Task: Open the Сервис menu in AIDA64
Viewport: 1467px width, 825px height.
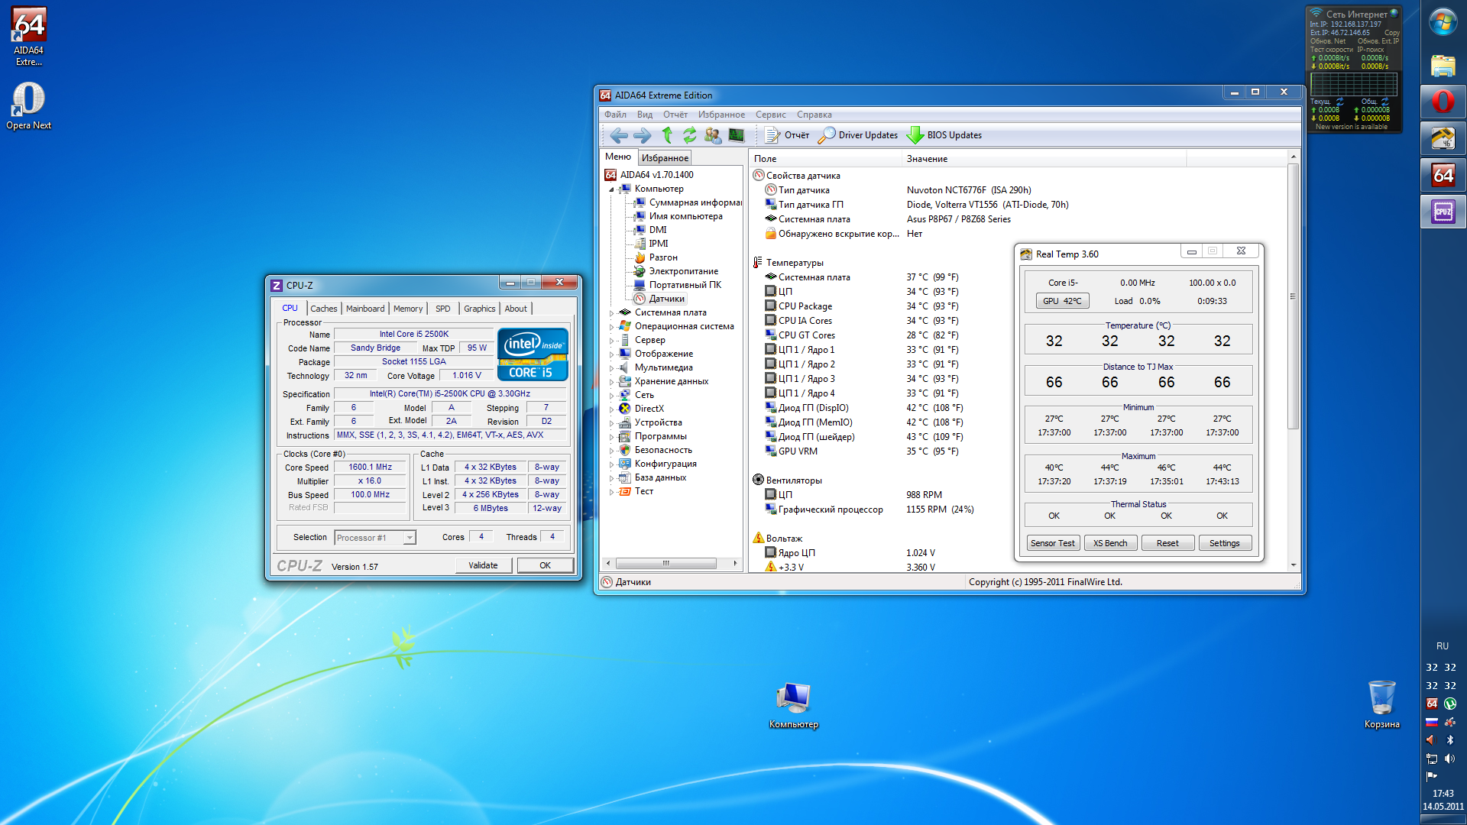Action: [x=770, y=115]
